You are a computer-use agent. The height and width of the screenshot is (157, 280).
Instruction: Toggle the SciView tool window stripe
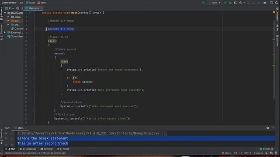277,41
